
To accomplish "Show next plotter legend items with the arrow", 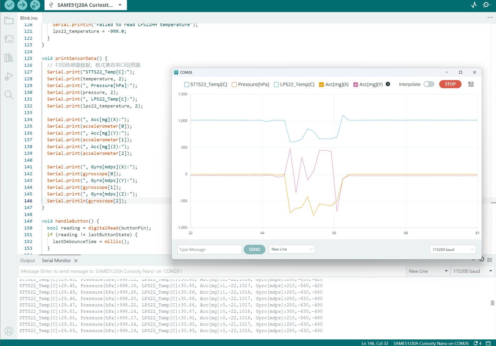I will click(x=388, y=84).
